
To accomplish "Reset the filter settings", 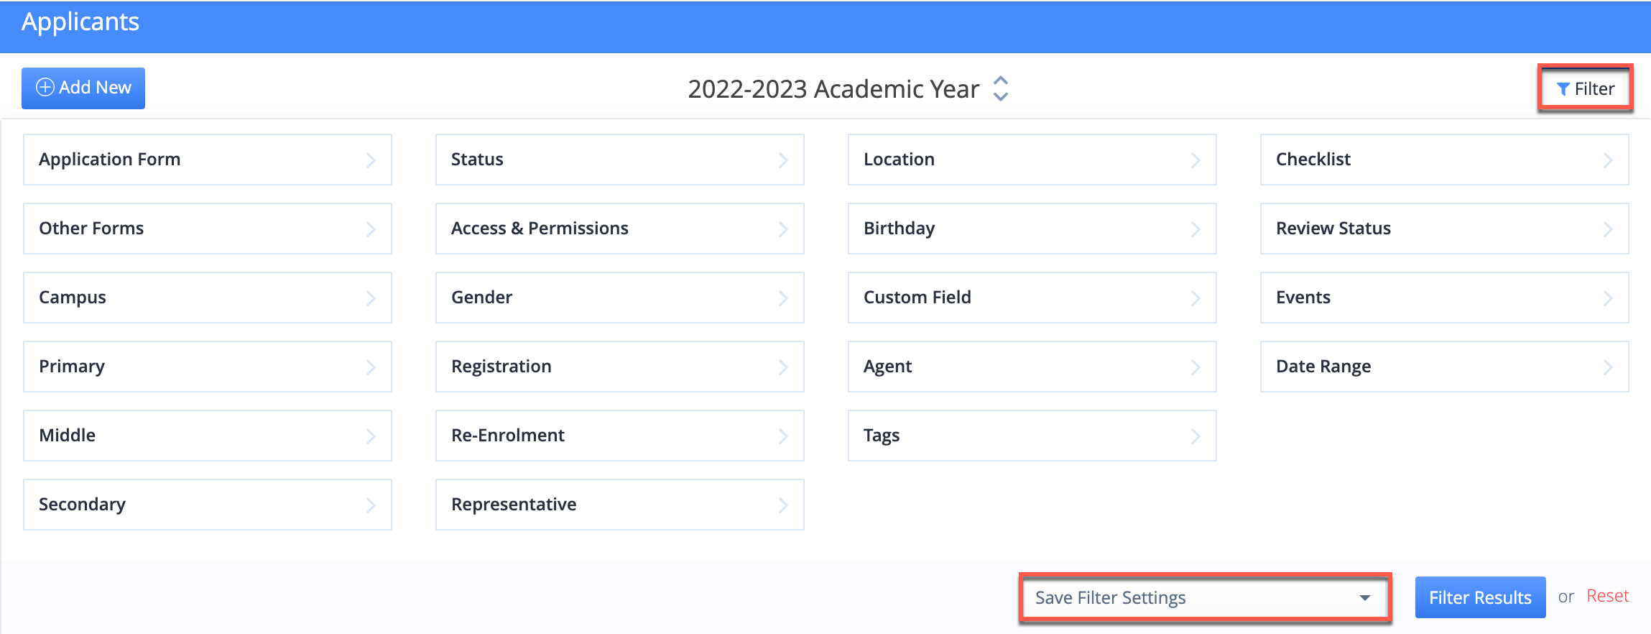I will [x=1607, y=596].
